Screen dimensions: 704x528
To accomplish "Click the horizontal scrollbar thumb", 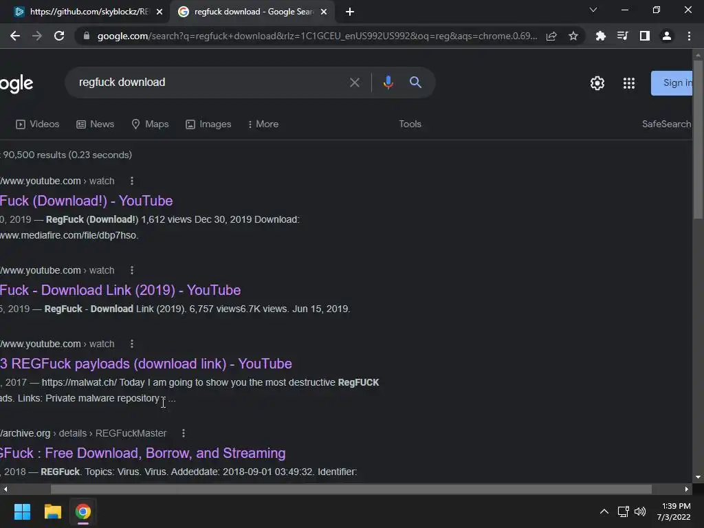I will 351,489.
